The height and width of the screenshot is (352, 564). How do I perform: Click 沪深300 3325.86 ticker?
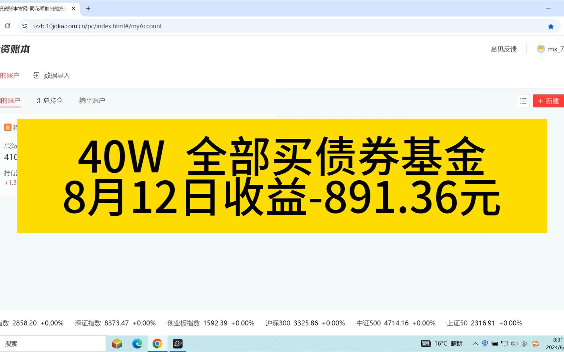[x=305, y=323]
